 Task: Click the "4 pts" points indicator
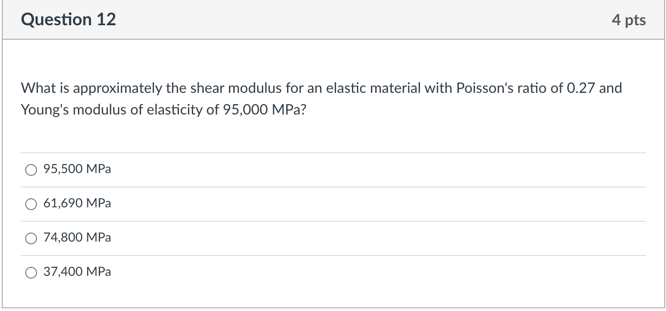click(629, 20)
